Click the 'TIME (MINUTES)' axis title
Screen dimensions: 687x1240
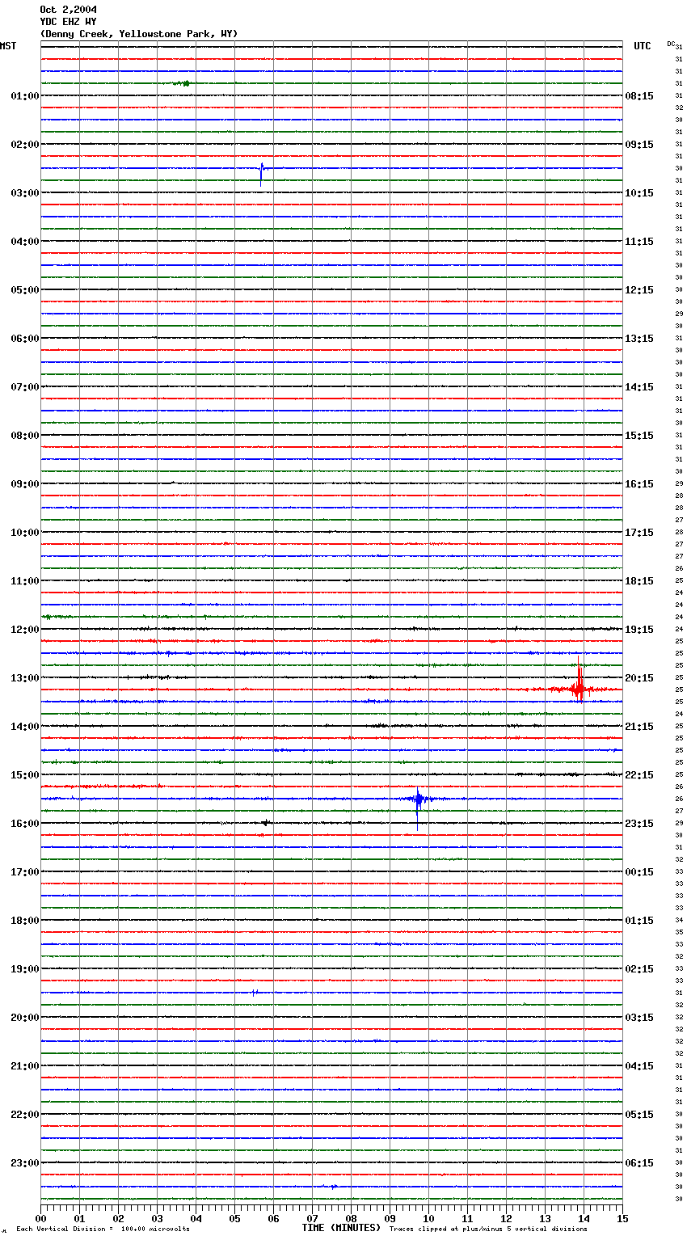click(x=341, y=1228)
